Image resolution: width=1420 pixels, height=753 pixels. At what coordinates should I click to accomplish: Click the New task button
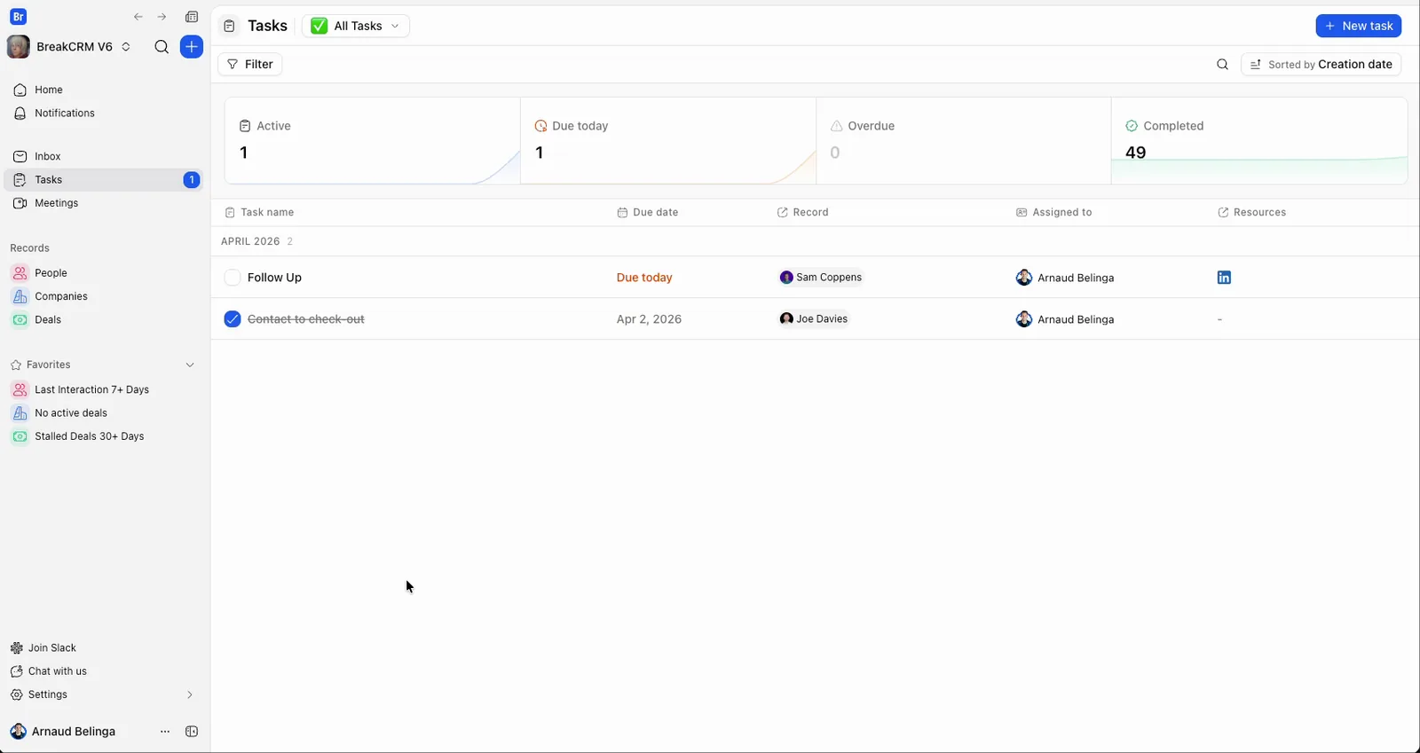pyautogui.click(x=1358, y=26)
